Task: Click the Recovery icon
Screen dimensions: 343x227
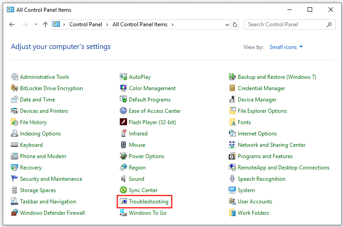Action: pyautogui.click(x=15, y=167)
